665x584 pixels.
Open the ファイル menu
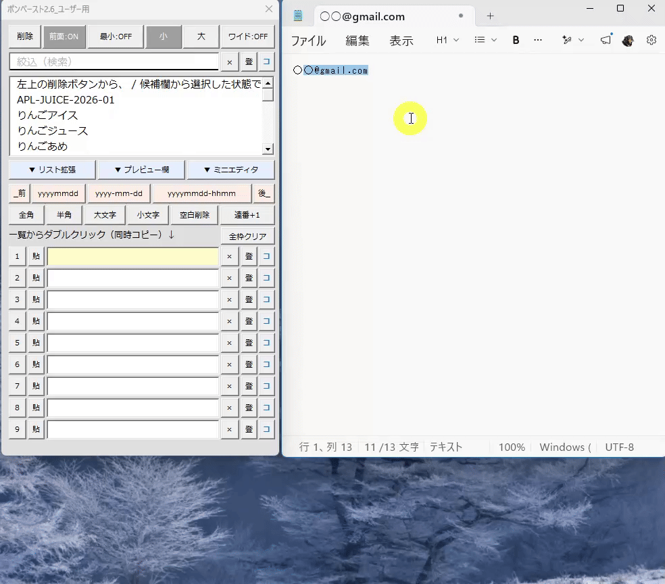(308, 41)
